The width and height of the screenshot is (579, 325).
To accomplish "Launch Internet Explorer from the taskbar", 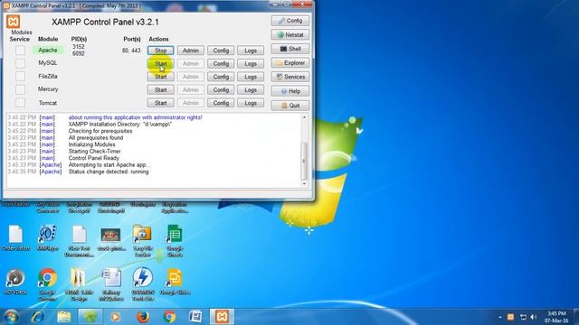I will tap(37, 317).
